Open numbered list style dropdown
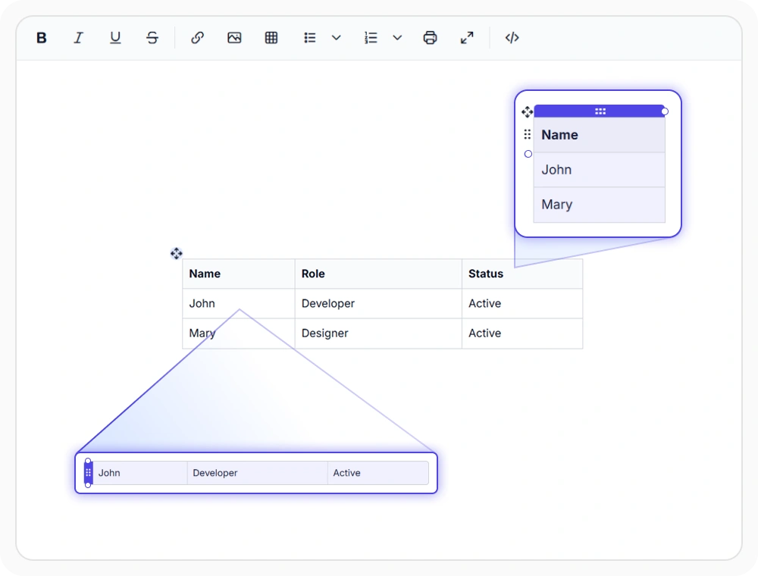 pos(397,38)
